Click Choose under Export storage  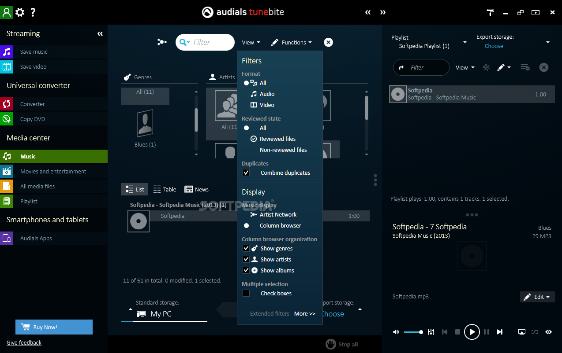click(494, 46)
